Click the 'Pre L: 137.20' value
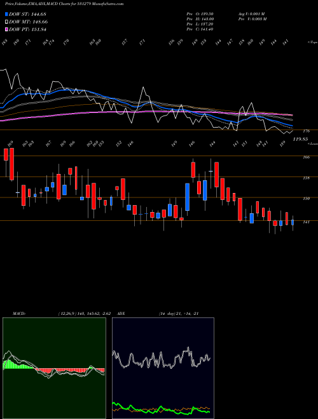Viewport: 318px width, 419px height. 200,24
